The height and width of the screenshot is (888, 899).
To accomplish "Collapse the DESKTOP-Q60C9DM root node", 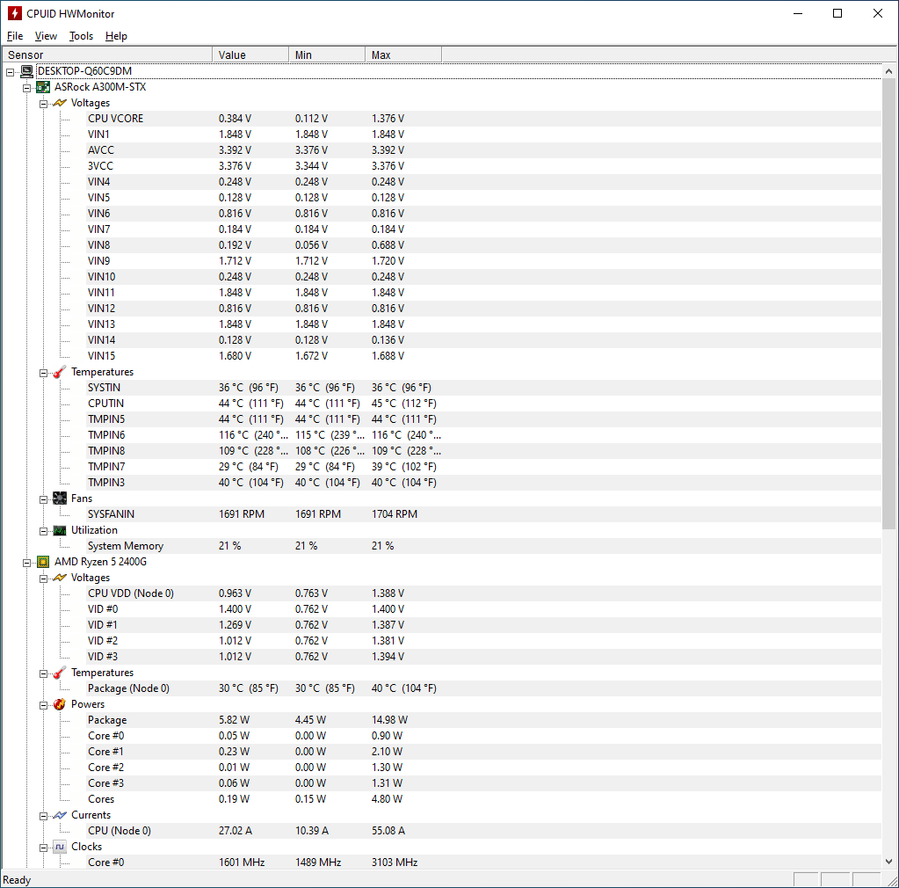I will click(11, 72).
